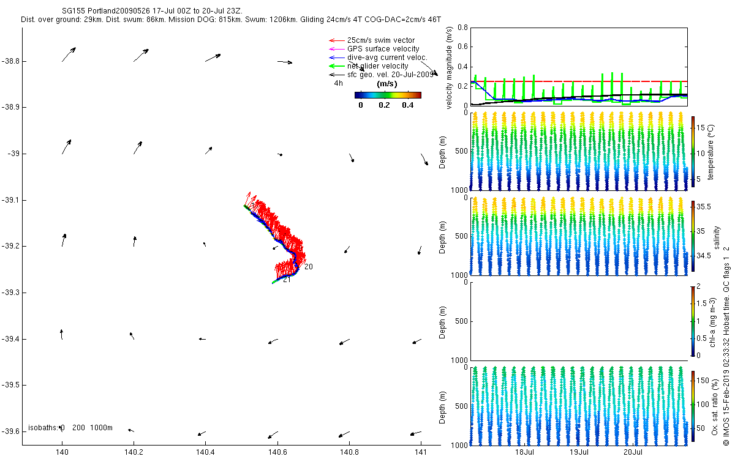Click the magenta GPS surface velocity legend arrow
The width and height of the screenshot is (735, 459).
[x=336, y=49]
